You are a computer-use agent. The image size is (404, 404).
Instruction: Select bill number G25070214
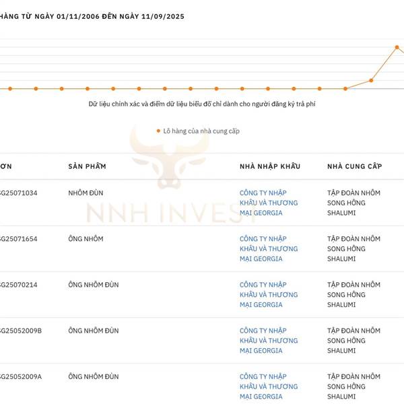point(19,284)
